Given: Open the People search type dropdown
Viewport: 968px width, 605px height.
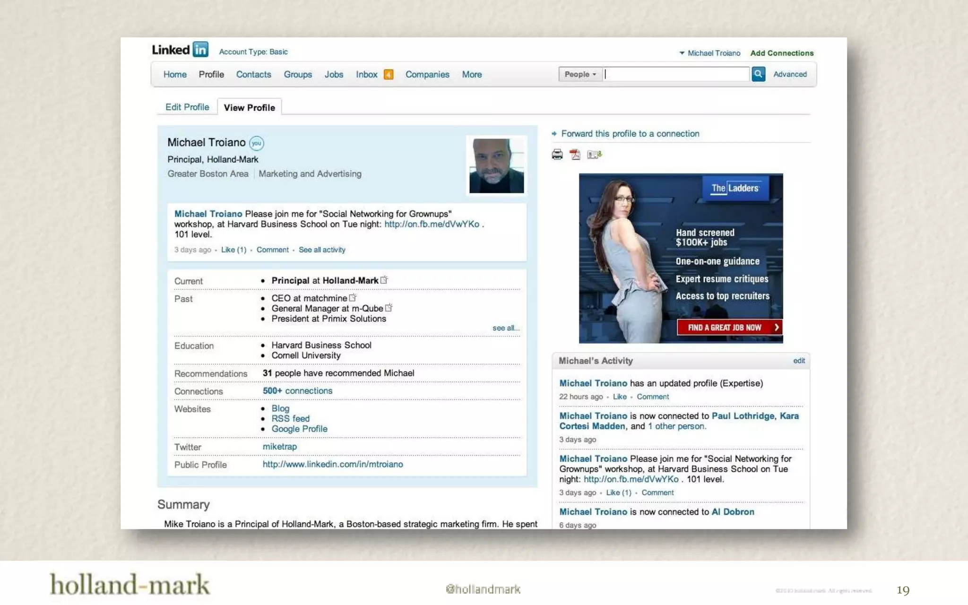Looking at the screenshot, I should tap(580, 74).
